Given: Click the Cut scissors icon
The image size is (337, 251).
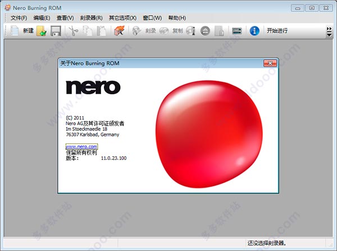Looking at the screenshot, I should pos(73,31).
